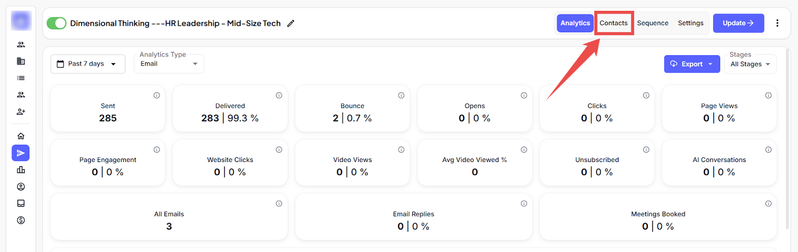The height and width of the screenshot is (252, 798).
Task: Click the pencil icon to rename campaign
Action: pyautogui.click(x=291, y=23)
